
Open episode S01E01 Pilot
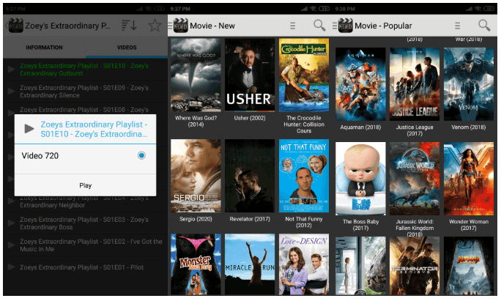tap(85, 267)
